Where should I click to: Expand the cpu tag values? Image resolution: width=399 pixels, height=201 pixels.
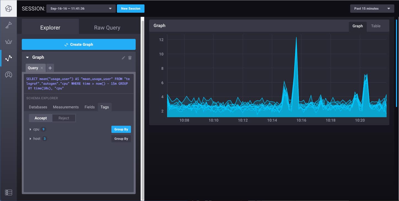pos(30,129)
